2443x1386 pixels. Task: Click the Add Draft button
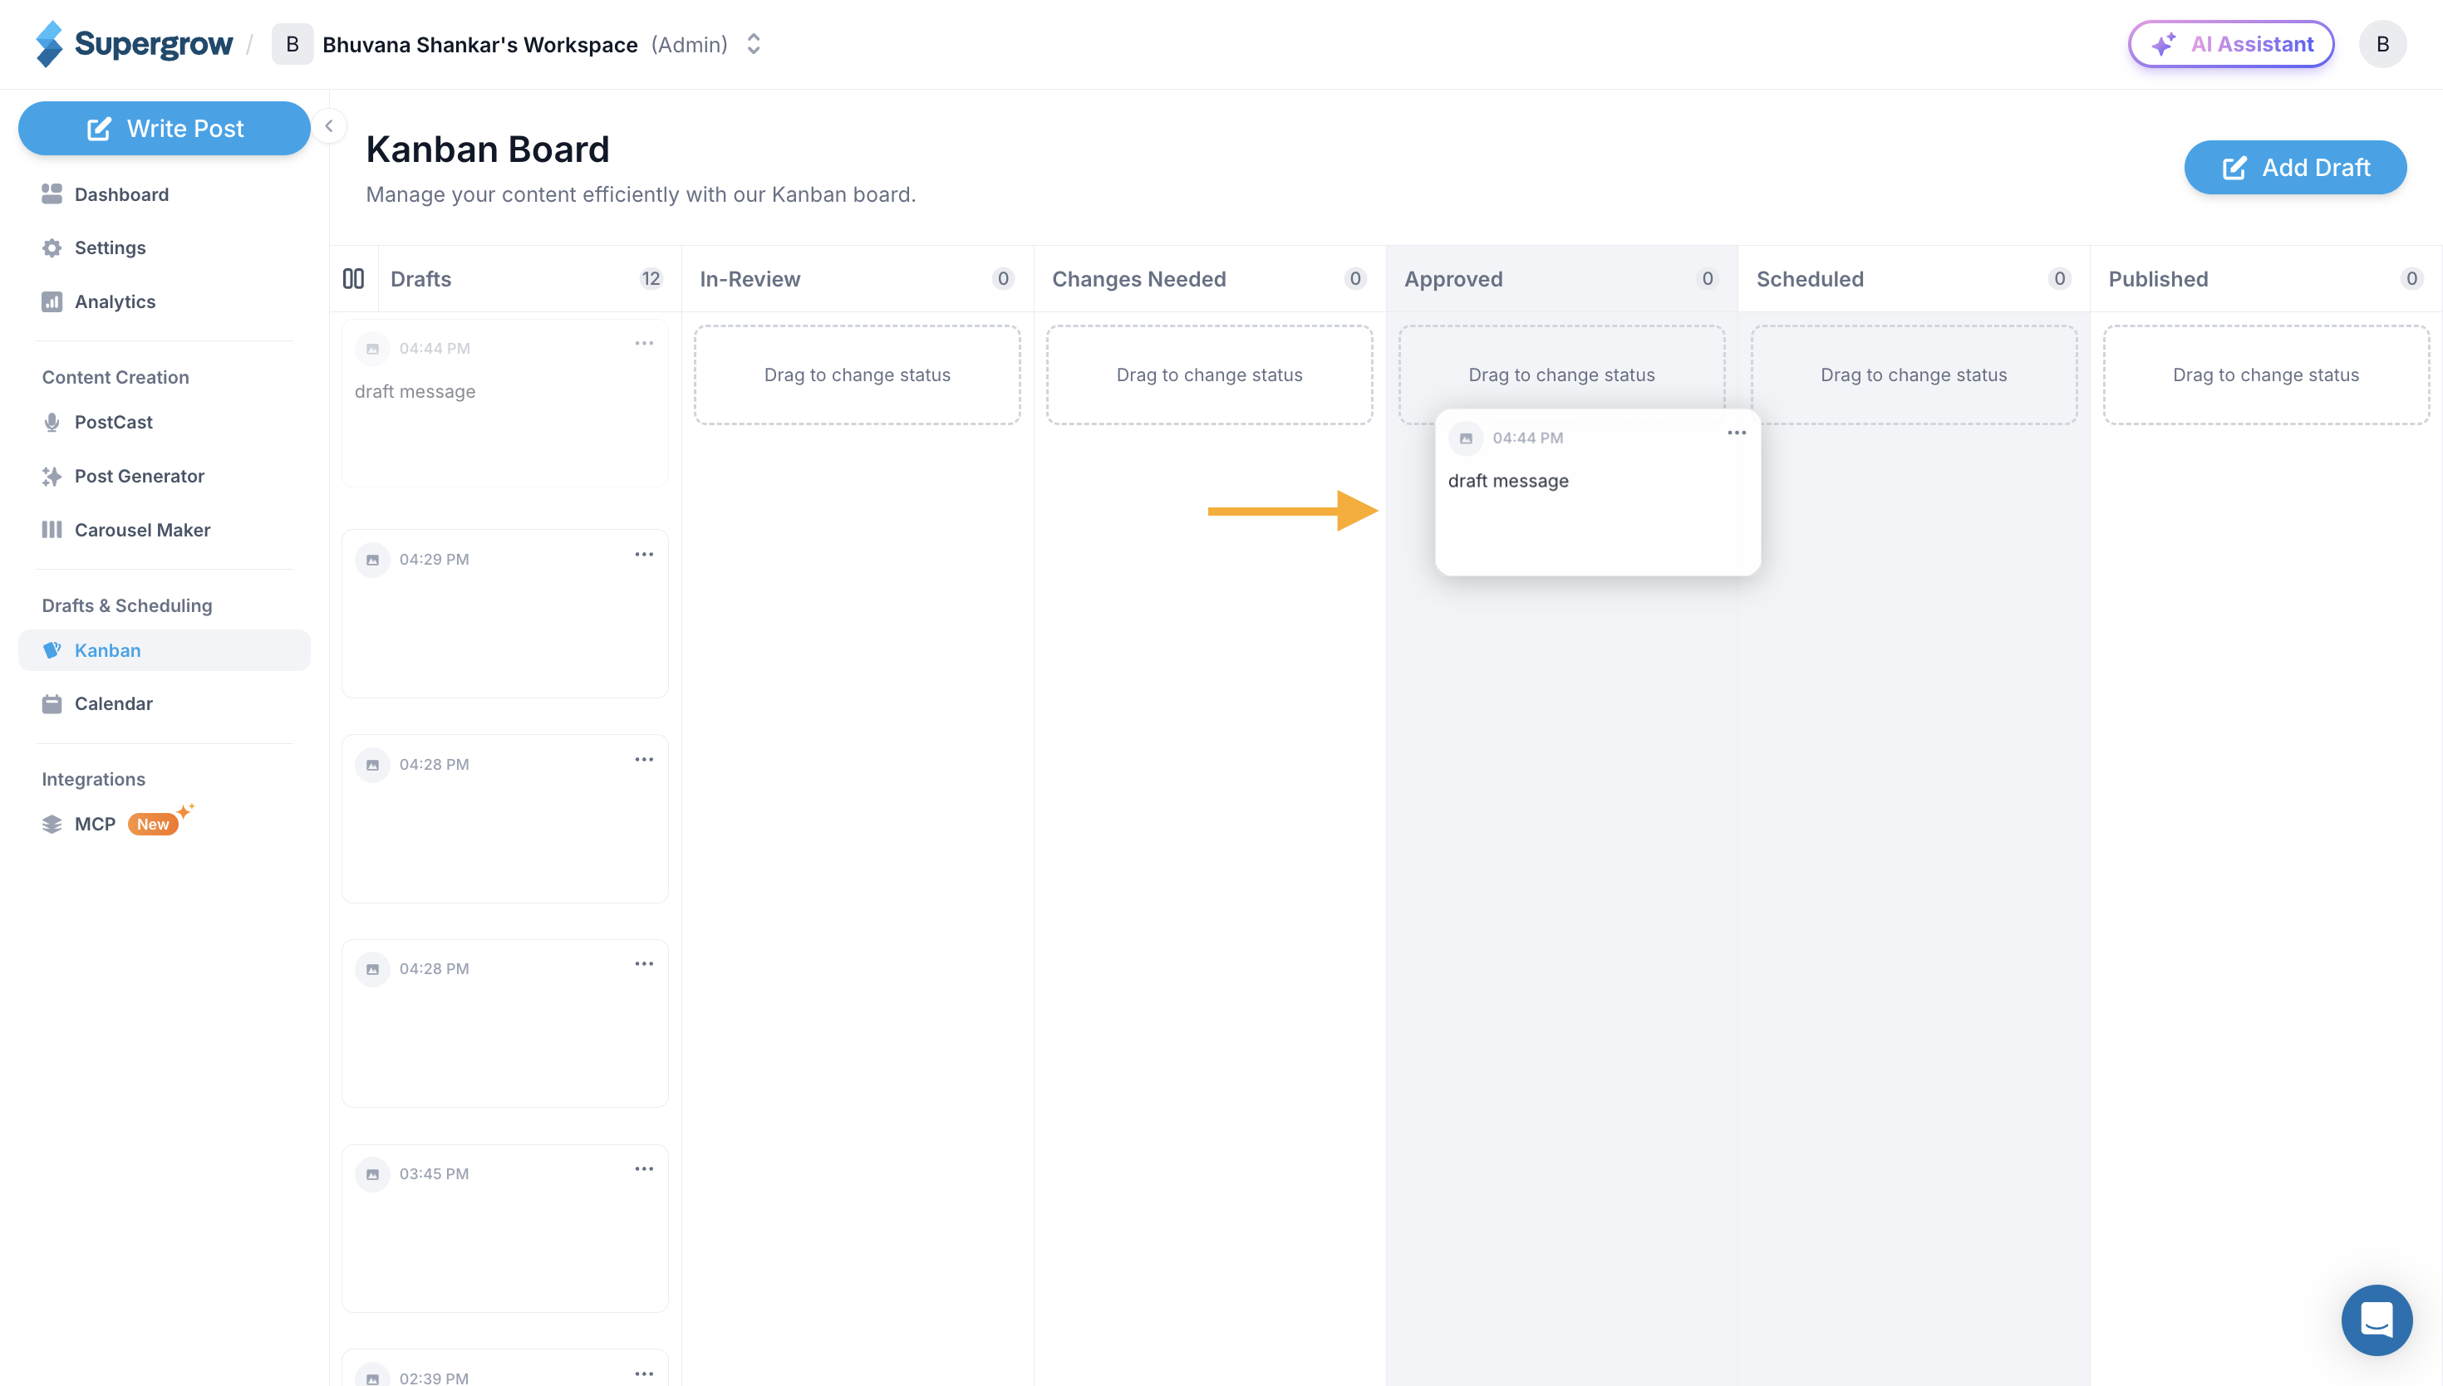click(x=2295, y=168)
